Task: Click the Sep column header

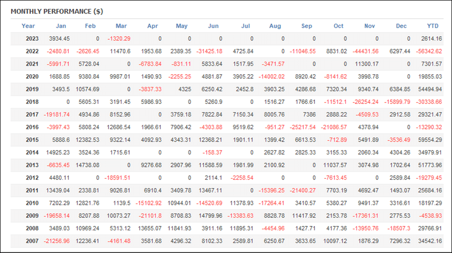Action: tap(306, 26)
